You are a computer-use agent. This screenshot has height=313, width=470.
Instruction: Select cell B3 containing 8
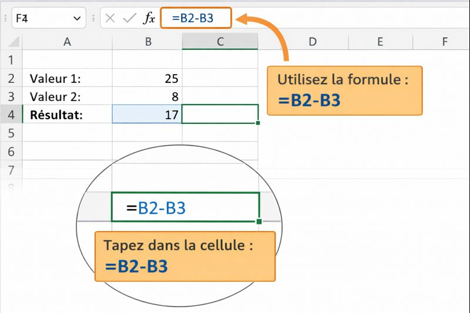click(147, 96)
